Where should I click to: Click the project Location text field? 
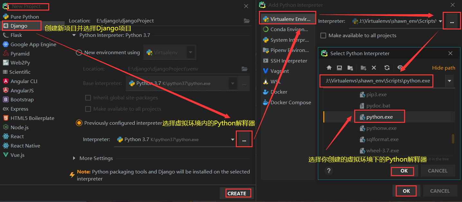point(169,21)
